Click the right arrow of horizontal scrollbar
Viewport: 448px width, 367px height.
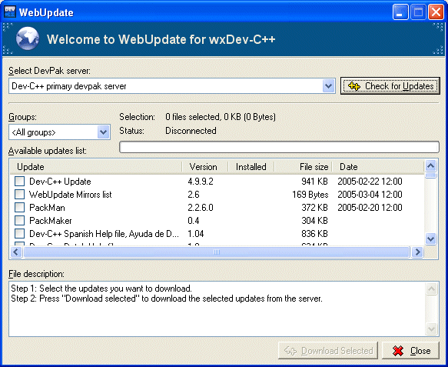[417, 252]
